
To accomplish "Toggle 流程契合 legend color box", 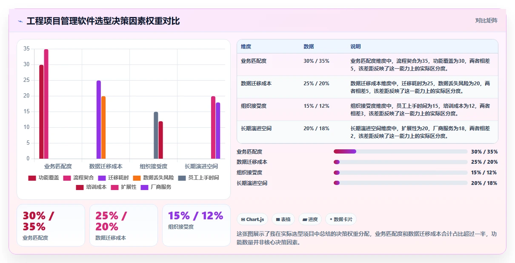I will [x=67, y=178].
